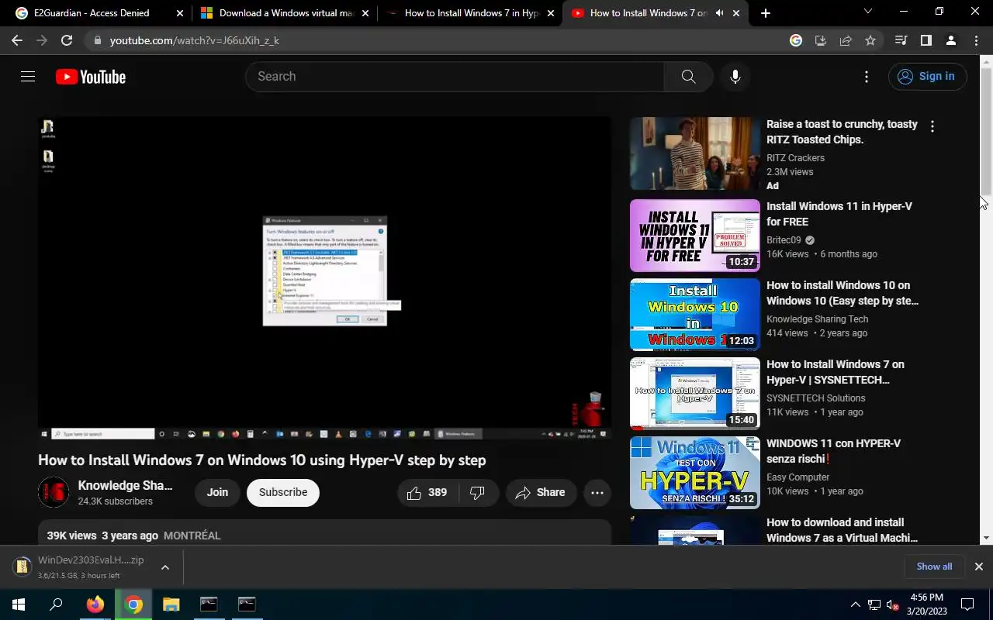Open the network status tray icon
This screenshot has height=620, width=993.
(874, 604)
